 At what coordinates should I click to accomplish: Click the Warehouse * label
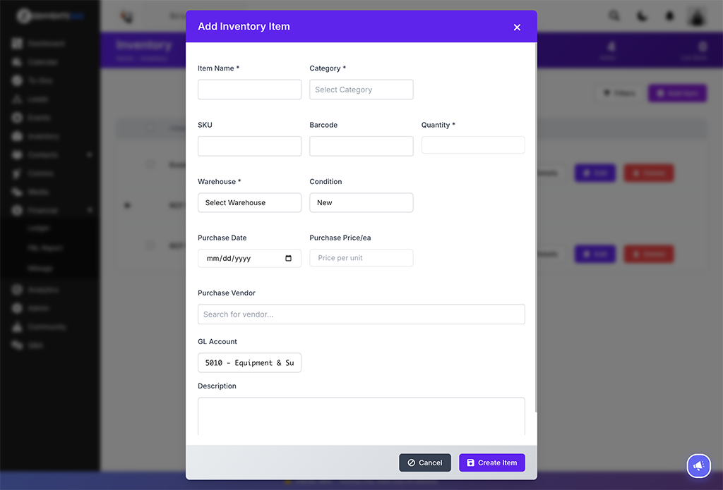[x=219, y=181]
